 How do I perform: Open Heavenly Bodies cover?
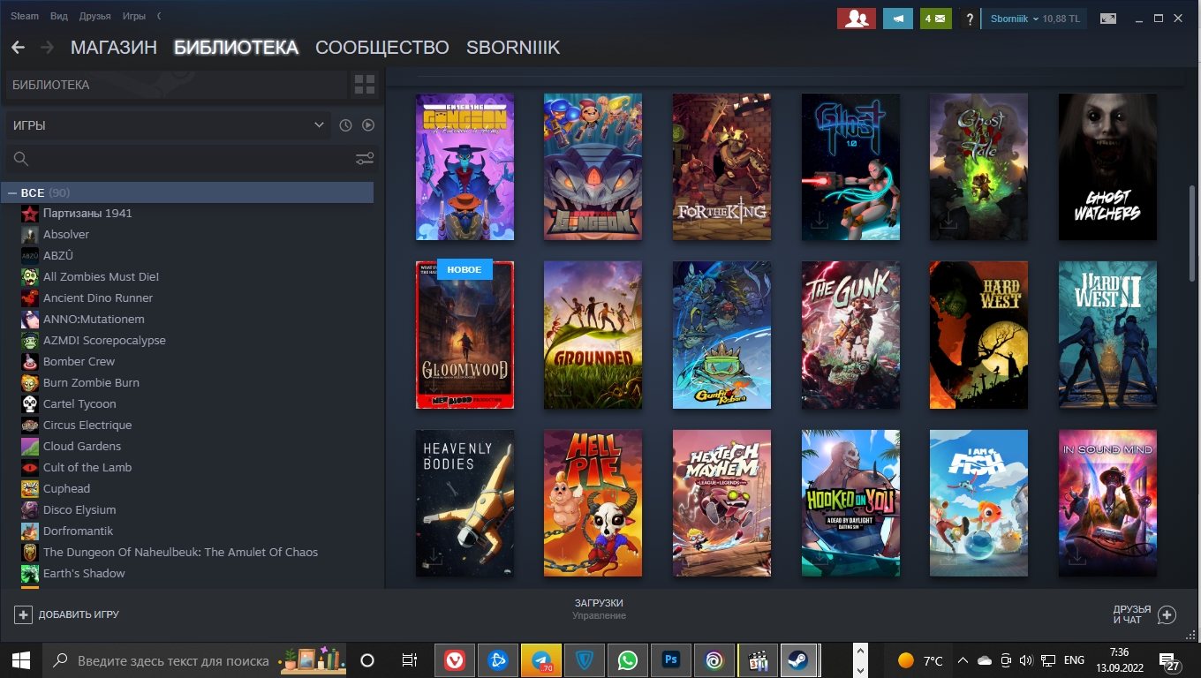(x=465, y=503)
